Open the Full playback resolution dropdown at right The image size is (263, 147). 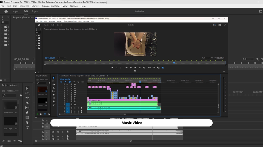248,59
